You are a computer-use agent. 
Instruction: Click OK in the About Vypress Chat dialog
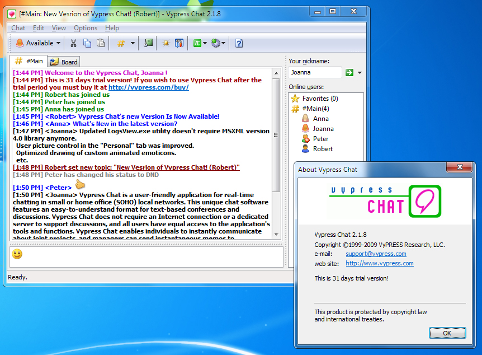447,333
